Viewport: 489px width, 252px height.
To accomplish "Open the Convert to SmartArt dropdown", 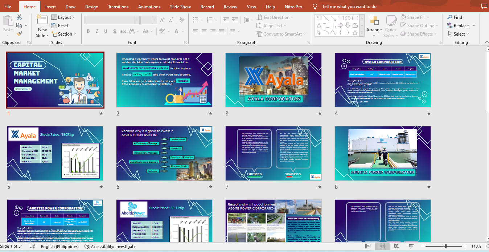I will click(x=281, y=34).
